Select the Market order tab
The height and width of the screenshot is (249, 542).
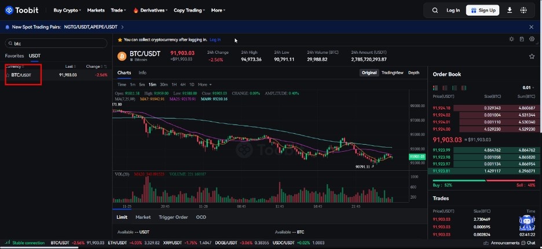pos(143,217)
